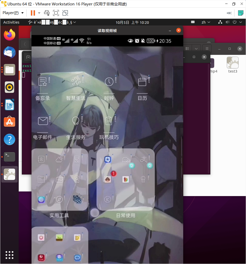Click Activities in the Ubuntu top bar
246x264 pixels.
(x=11, y=22)
